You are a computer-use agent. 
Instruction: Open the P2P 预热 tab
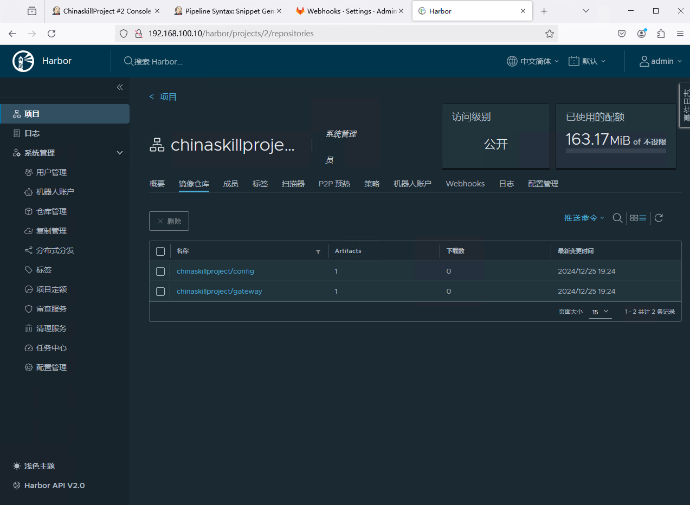point(334,184)
